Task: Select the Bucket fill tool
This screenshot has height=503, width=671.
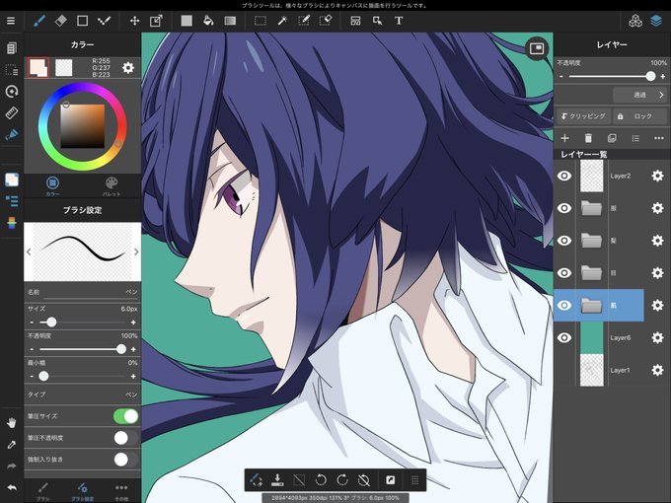Action: [208, 21]
